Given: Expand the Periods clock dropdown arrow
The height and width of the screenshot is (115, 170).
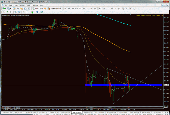Looking at the screenshot, I should [x=39, y=12].
